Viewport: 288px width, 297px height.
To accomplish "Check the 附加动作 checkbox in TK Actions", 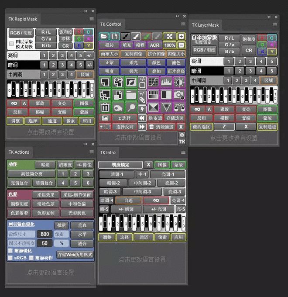I will 31,258.
